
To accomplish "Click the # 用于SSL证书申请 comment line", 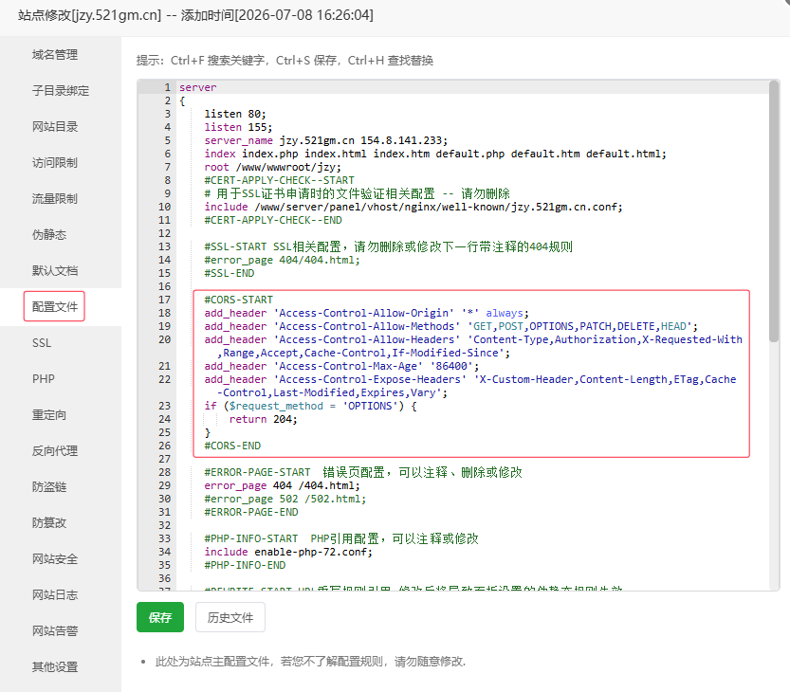I will pyautogui.click(x=357, y=193).
